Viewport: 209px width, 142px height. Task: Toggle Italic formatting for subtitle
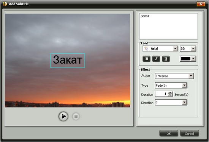[156, 59]
